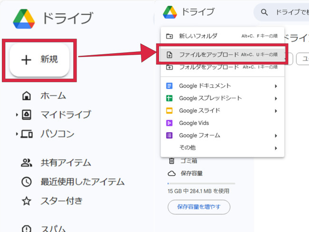Open 保存容量 storage page
The height and width of the screenshot is (232, 309).
(x=192, y=174)
